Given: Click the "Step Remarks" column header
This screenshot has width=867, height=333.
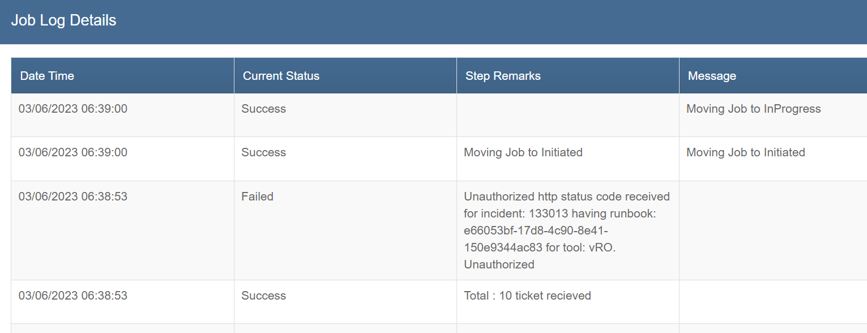Looking at the screenshot, I should tap(503, 75).
